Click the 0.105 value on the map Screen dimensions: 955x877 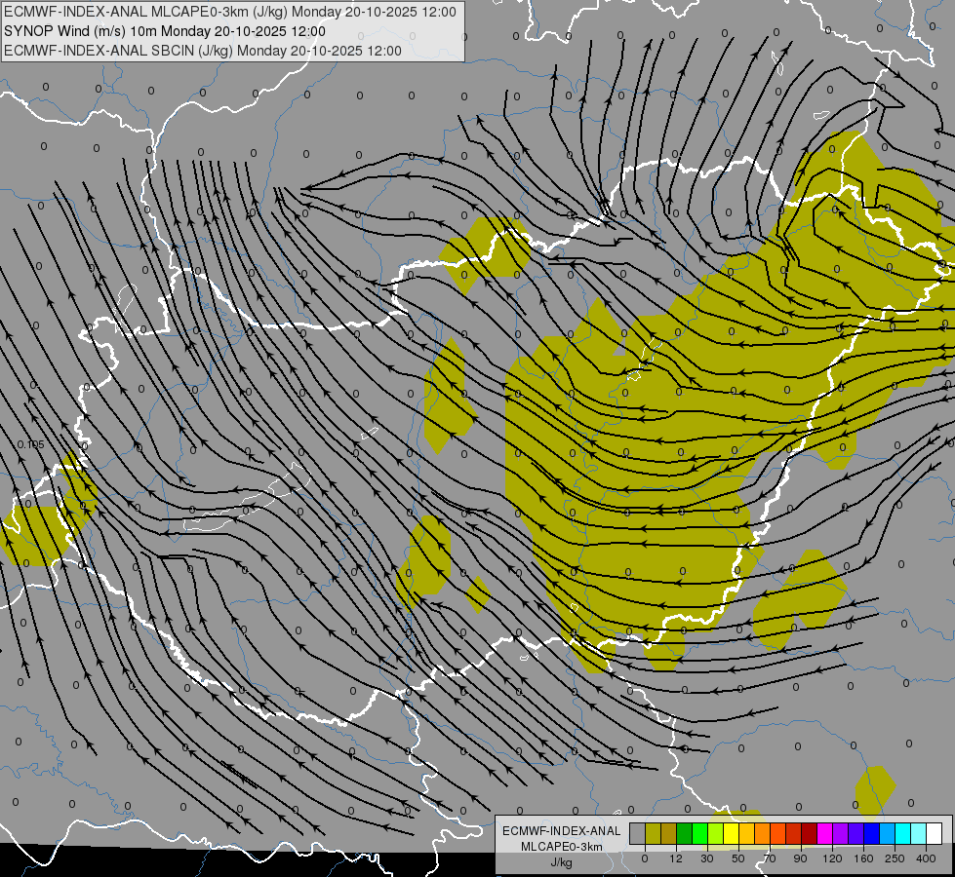pos(31,445)
